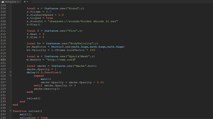Click the cloud icon on Testing Zone tab
This screenshot has width=213, height=119.
[x=3, y=2]
